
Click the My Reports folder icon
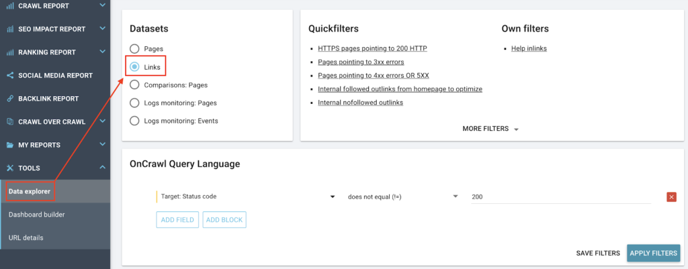click(10, 145)
